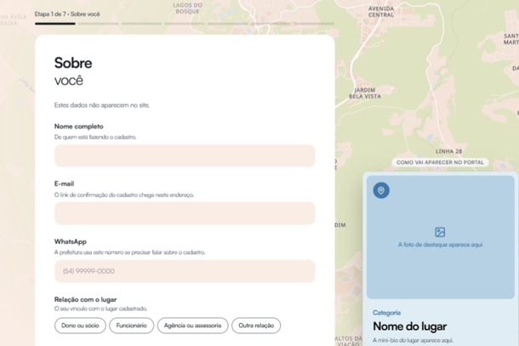The height and width of the screenshot is (346, 519).
Task: Click the 'Sobre você' form heading
Action: click(73, 71)
